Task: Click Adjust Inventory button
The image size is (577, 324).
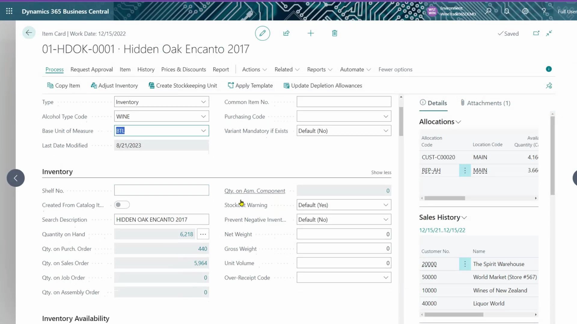Action: tap(114, 86)
